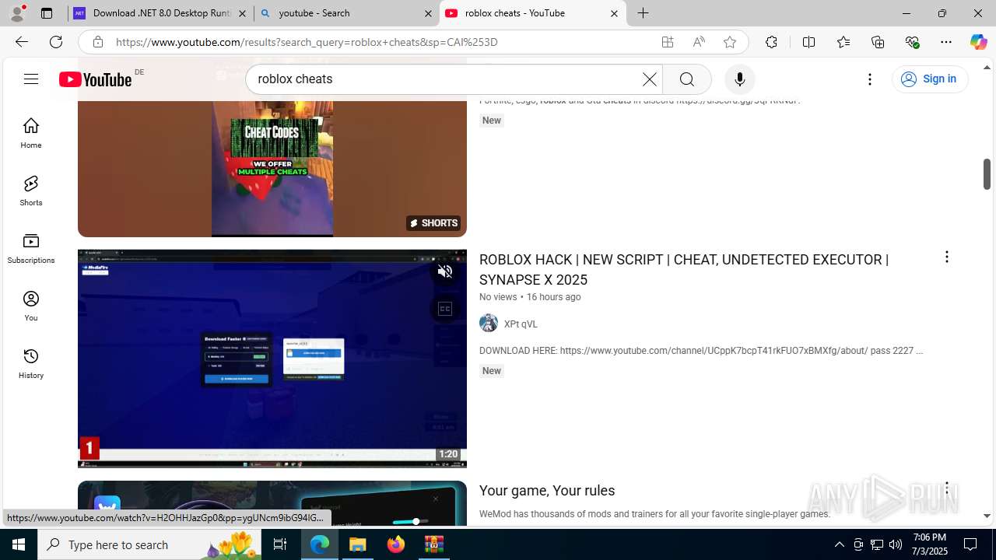Start voice search with the microphone
The width and height of the screenshot is (996, 560).
coord(739,79)
